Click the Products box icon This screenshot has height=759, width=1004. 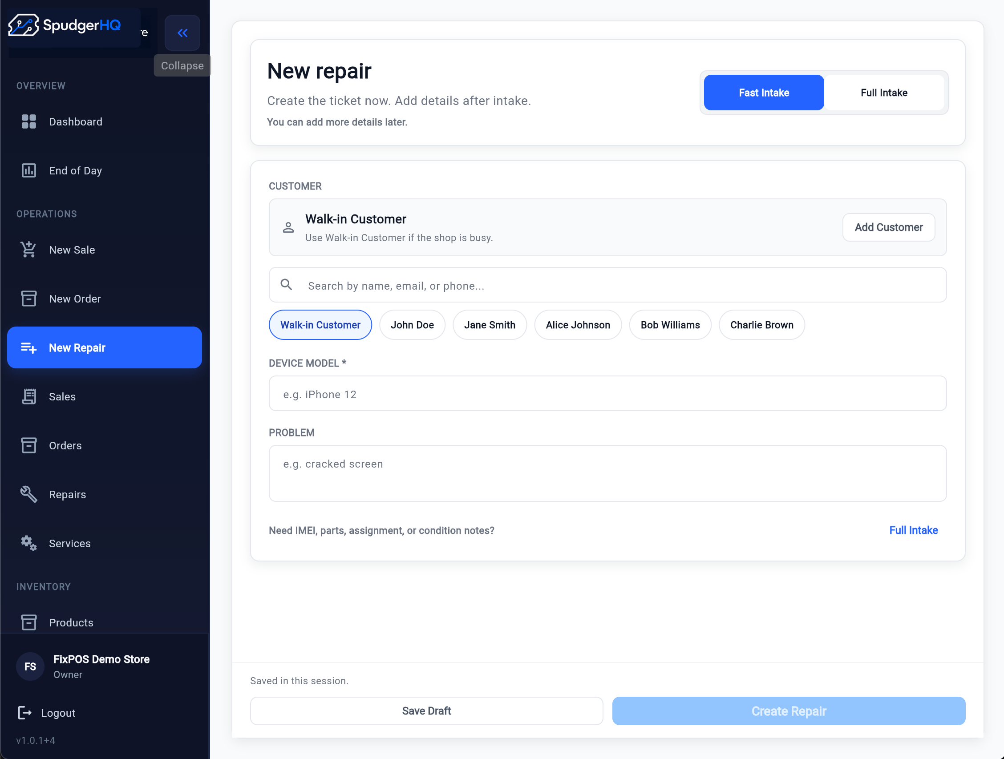click(x=28, y=622)
